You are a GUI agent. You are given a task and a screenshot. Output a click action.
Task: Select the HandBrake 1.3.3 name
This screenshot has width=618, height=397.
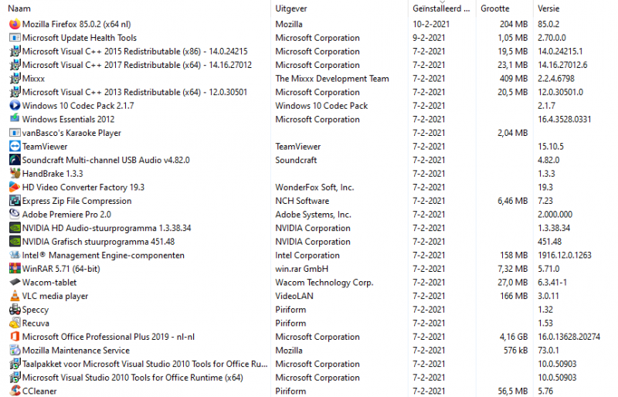(53, 174)
